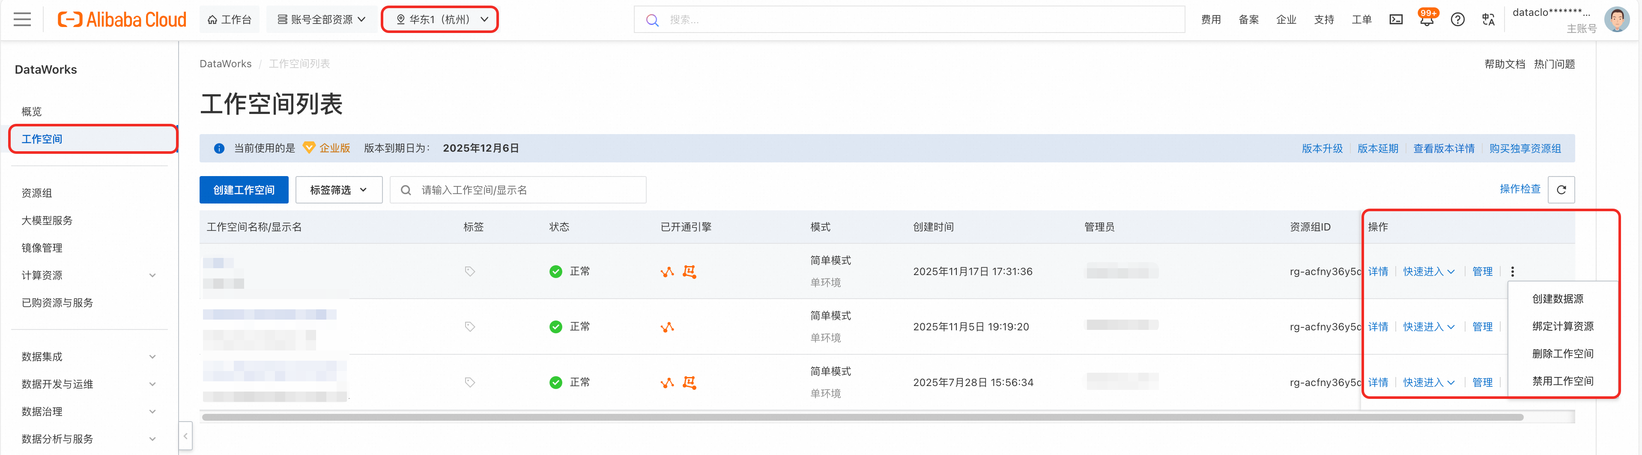This screenshot has height=455, width=1642.
Task: Click the 购买独享资源组 link
Action: point(1525,149)
